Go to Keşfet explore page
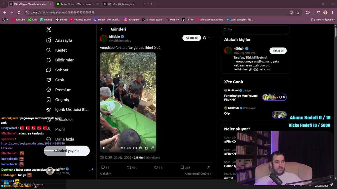 click(x=57, y=50)
